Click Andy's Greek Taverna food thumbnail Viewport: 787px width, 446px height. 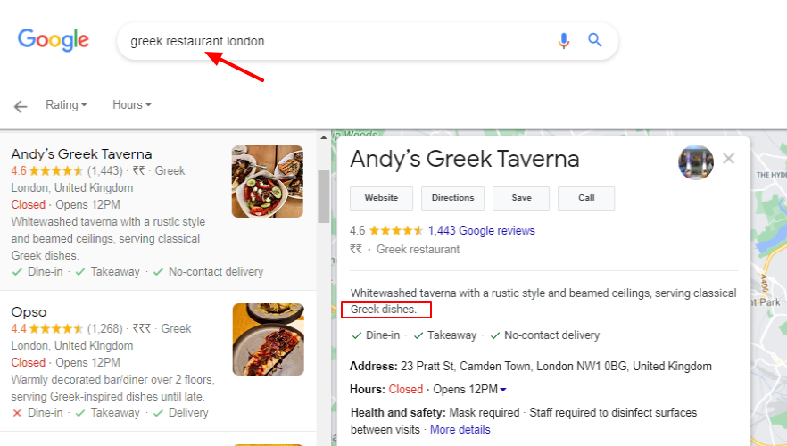[267, 182]
